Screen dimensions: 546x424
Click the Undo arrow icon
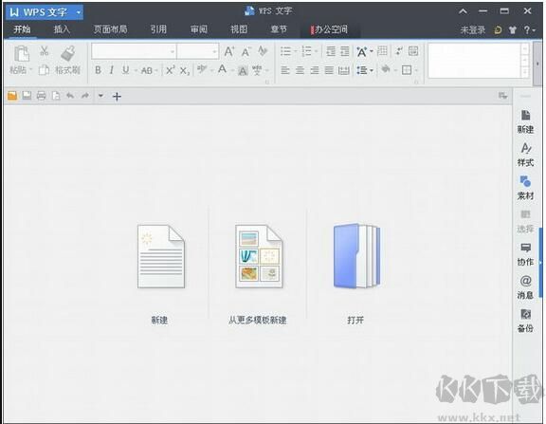click(70, 96)
